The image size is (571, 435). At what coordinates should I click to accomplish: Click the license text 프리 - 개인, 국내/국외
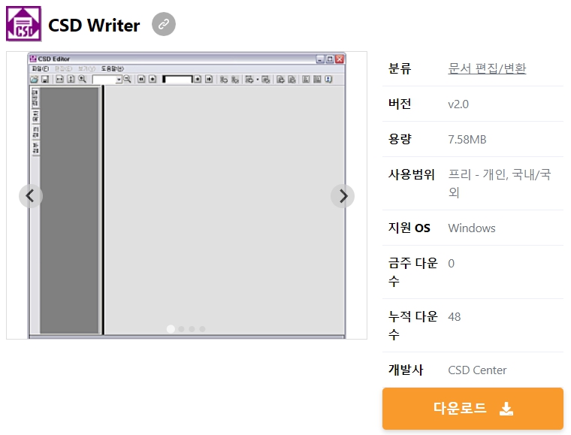click(x=500, y=183)
